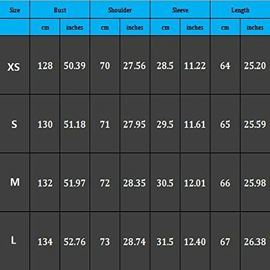The height and width of the screenshot is (270, 270).
Task: Click bust value 130 cm
Action: [45, 124]
